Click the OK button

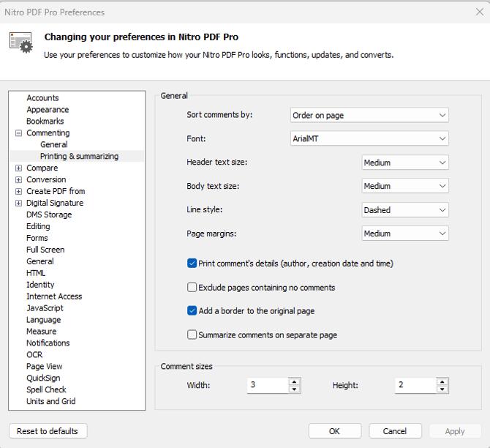(335, 431)
